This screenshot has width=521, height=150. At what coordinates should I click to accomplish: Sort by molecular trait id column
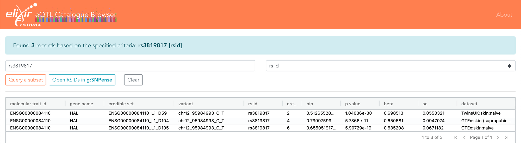tap(28, 104)
